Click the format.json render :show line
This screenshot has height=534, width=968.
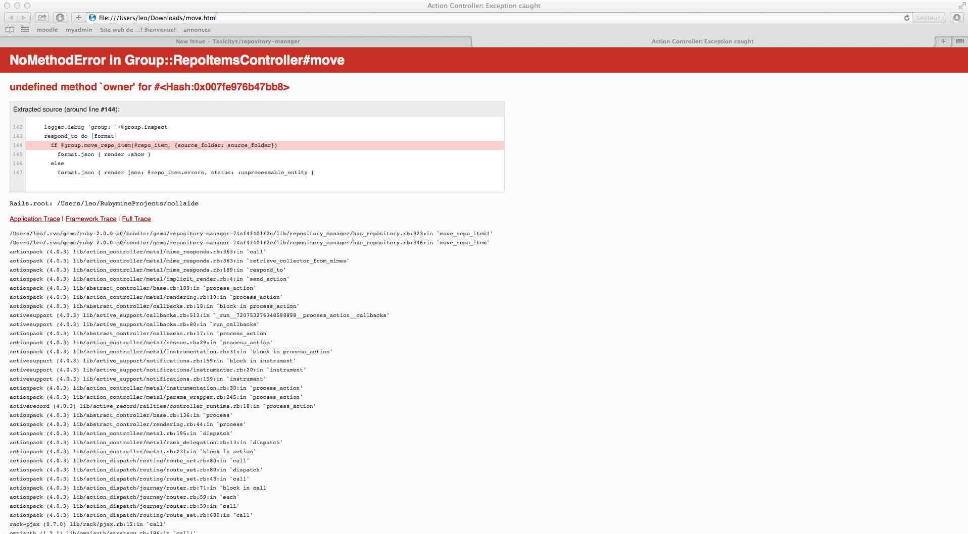pos(104,154)
